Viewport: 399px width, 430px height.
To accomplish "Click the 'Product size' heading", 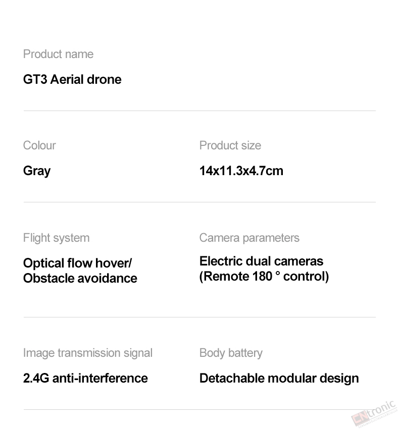I will [x=230, y=145].
